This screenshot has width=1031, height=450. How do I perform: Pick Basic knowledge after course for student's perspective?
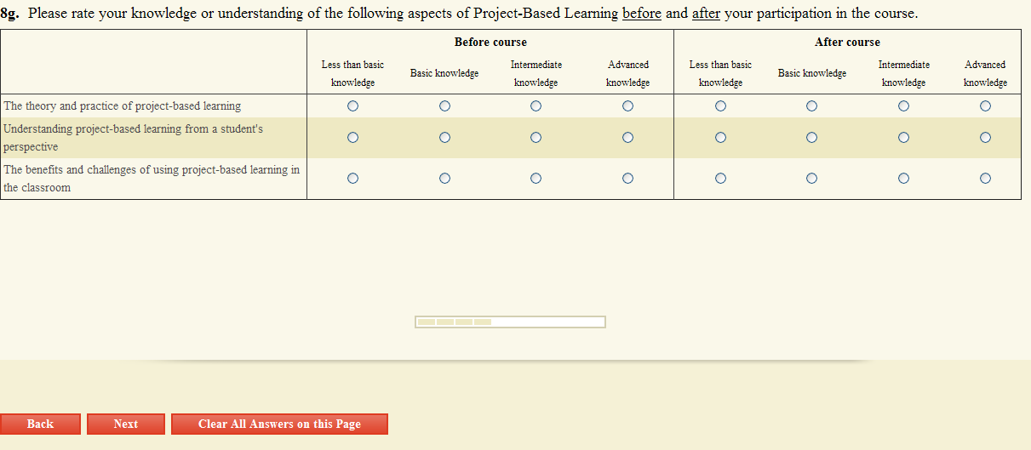point(811,138)
